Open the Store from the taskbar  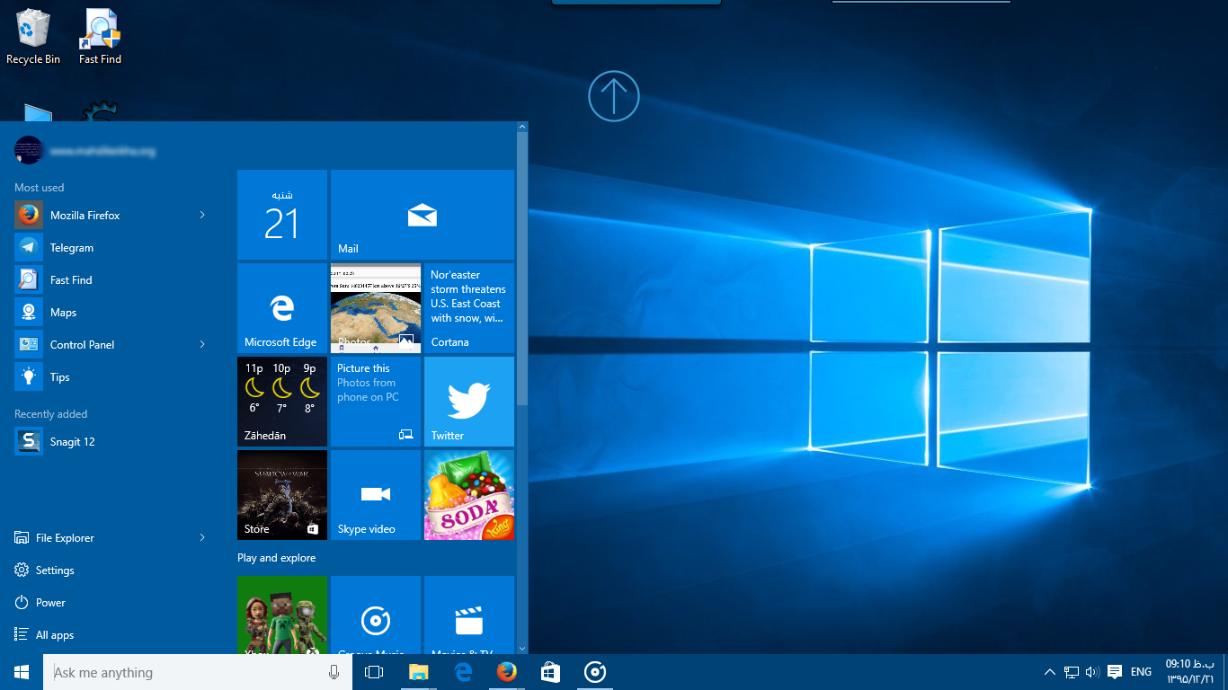[551, 672]
